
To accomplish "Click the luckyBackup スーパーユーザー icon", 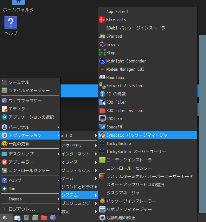I will coord(102,152).
